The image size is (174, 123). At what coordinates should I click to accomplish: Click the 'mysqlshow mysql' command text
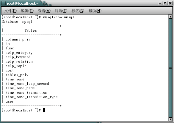coord(59,17)
